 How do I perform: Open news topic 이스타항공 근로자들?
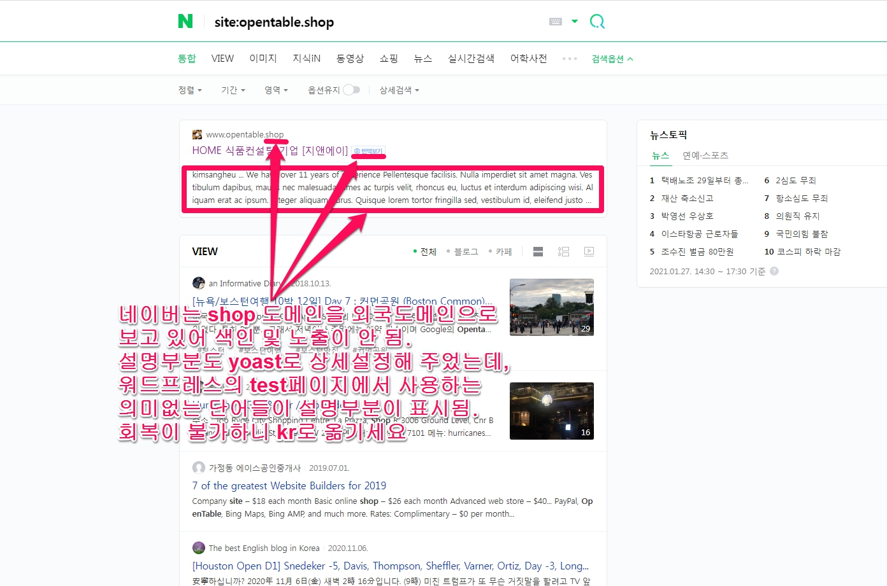point(700,234)
